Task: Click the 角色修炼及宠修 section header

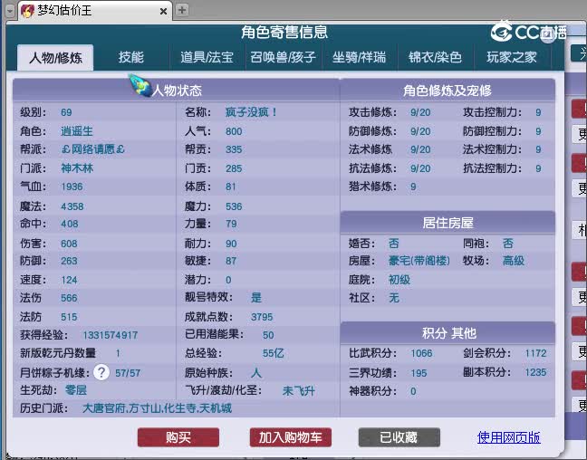Action: tap(447, 91)
